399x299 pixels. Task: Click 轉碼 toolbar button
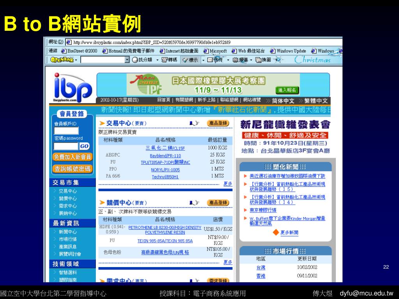click(169, 60)
